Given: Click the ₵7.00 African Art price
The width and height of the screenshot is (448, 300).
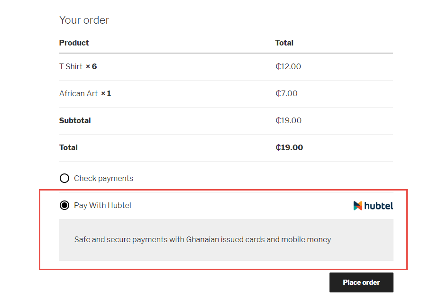Looking at the screenshot, I should (286, 93).
